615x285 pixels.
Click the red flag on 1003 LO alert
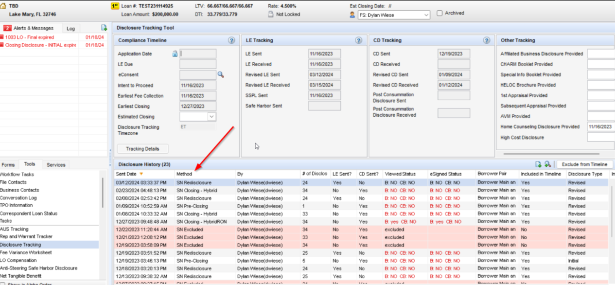pyautogui.click(x=2, y=37)
